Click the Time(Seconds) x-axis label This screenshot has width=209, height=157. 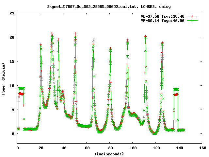pos(109,154)
